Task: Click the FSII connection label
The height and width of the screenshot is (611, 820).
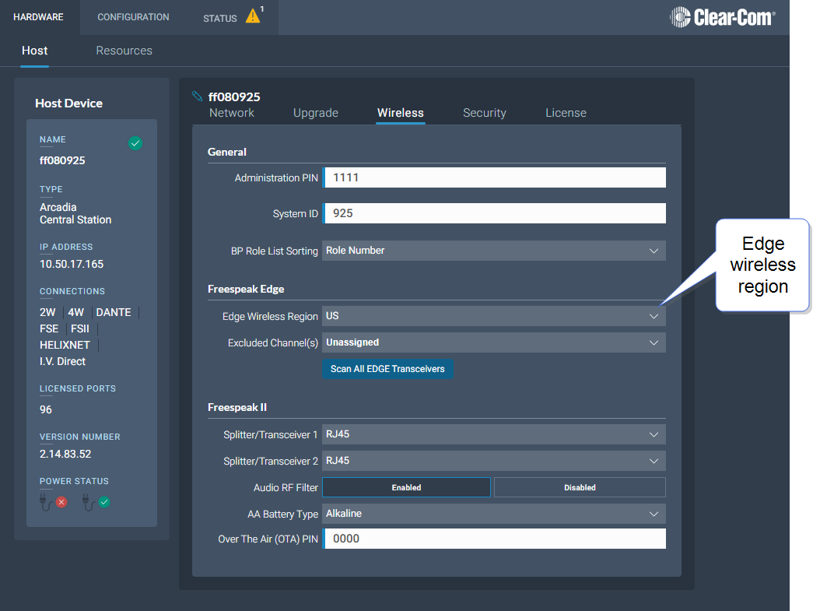Action: tap(80, 328)
